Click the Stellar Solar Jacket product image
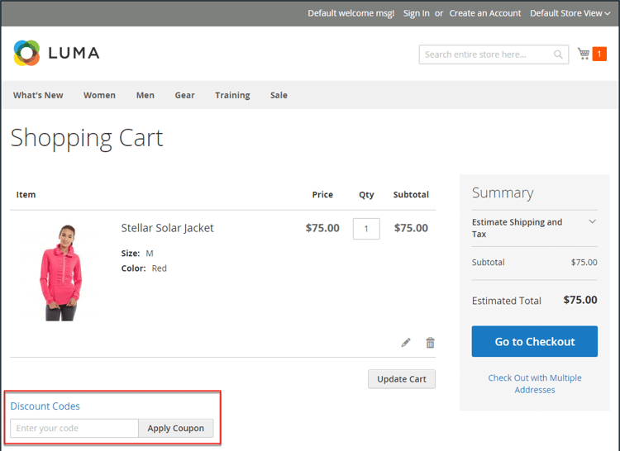The width and height of the screenshot is (620, 451). 60,272
